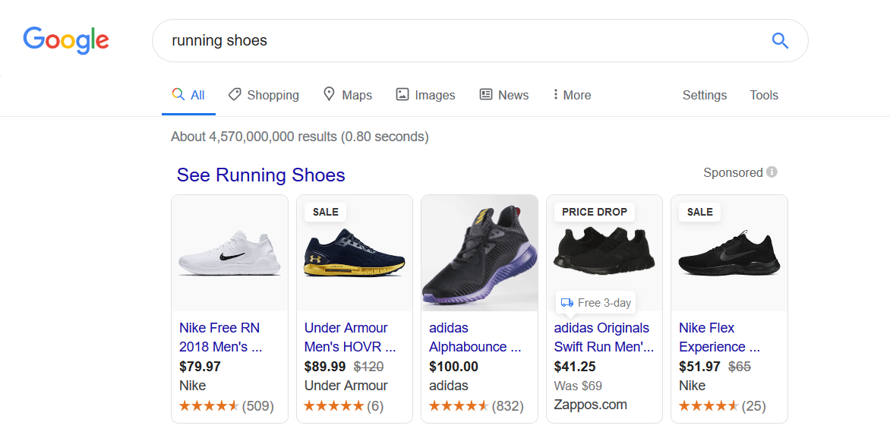Image resolution: width=890 pixels, height=435 pixels.
Task: Click the Google logo
Action: tap(66, 40)
